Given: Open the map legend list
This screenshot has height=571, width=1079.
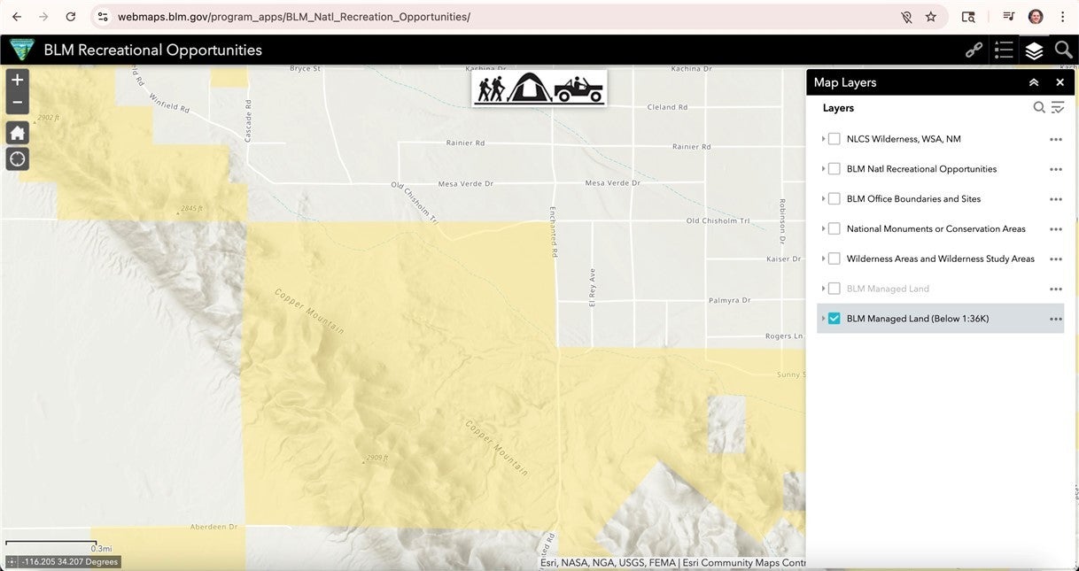Looking at the screenshot, I should point(1004,50).
